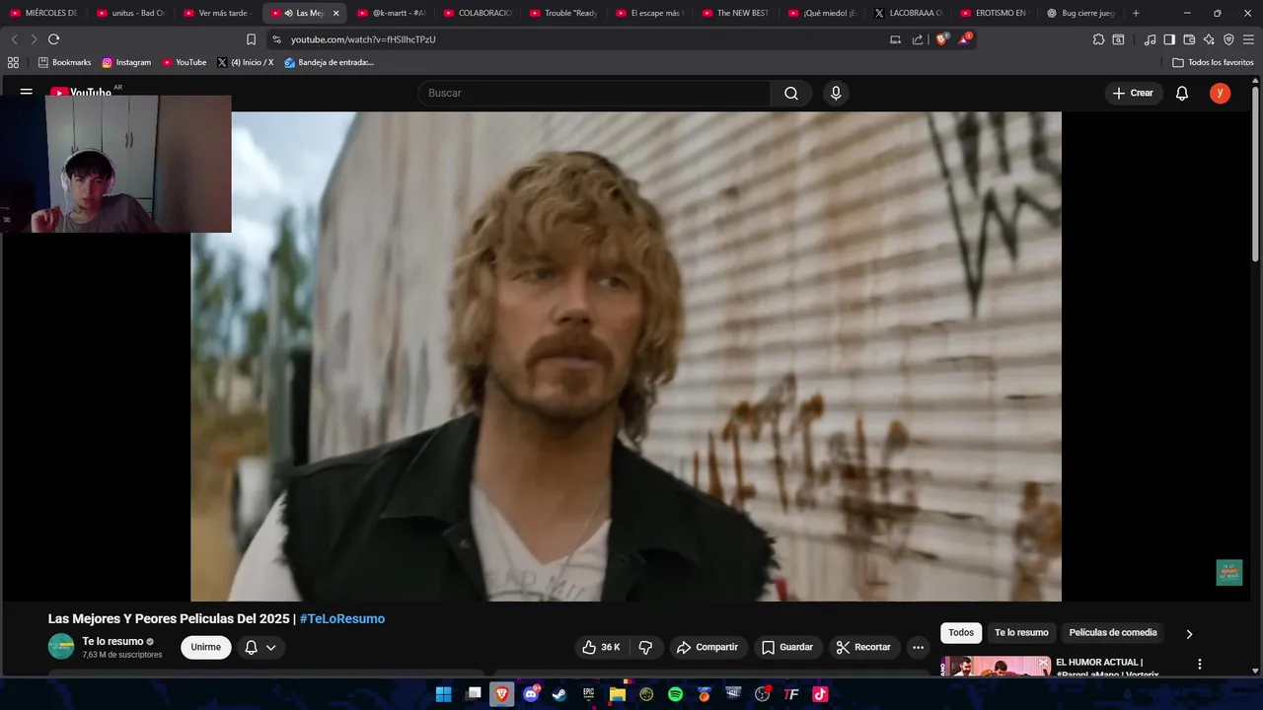Open more actions ellipsis under video
Screen dimensions: 1263x710
(919, 647)
